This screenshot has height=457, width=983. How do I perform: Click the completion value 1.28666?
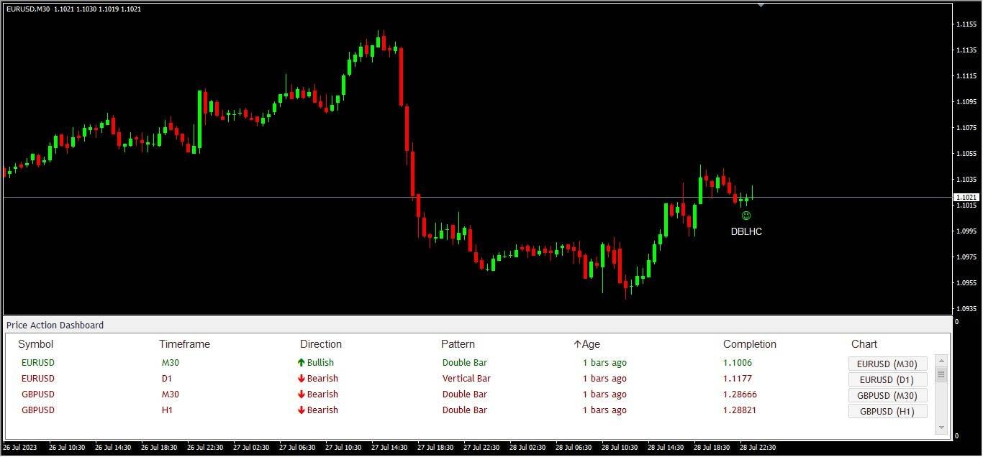[740, 394]
